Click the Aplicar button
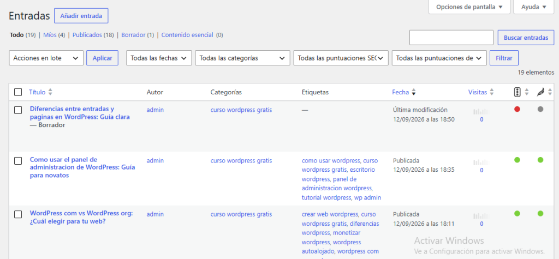The width and height of the screenshot is (559, 259). [x=102, y=58]
